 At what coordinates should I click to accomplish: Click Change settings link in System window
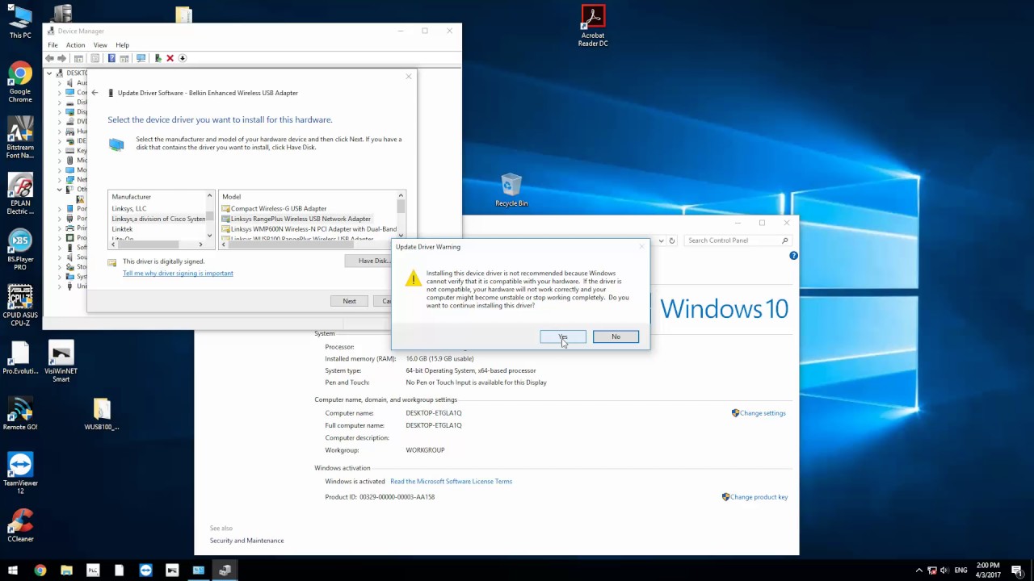pyautogui.click(x=763, y=413)
